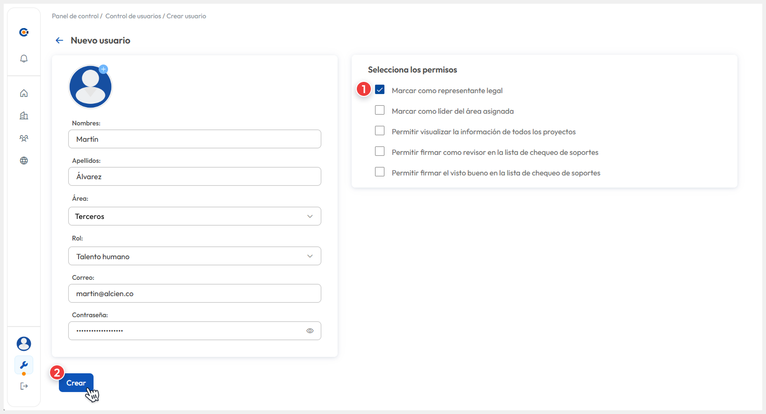Open the wrench settings icon
Image resolution: width=766 pixels, height=414 pixels.
(x=24, y=365)
